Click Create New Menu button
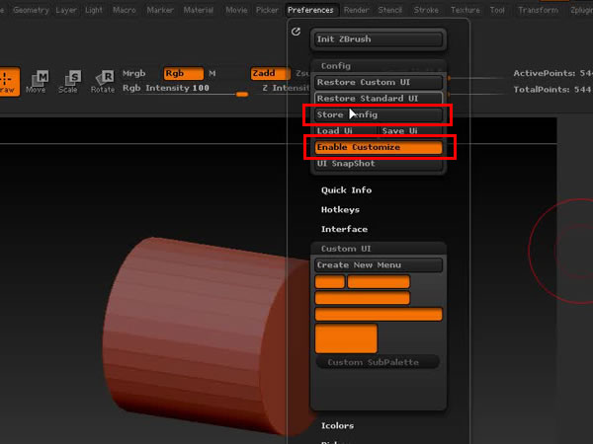This screenshot has width=593, height=444. 379,265
